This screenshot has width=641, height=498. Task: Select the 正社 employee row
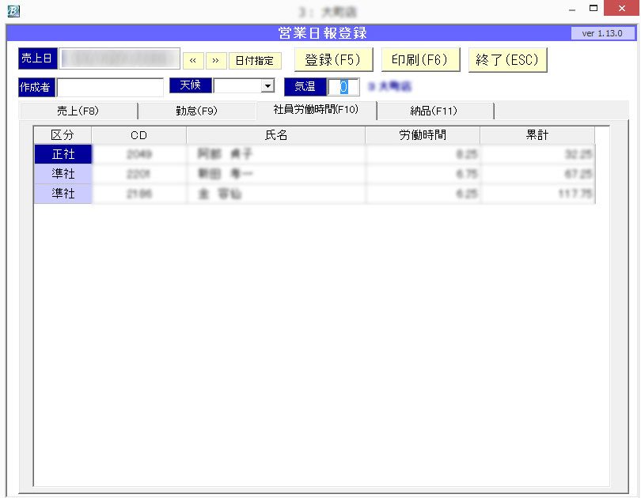(63, 154)
